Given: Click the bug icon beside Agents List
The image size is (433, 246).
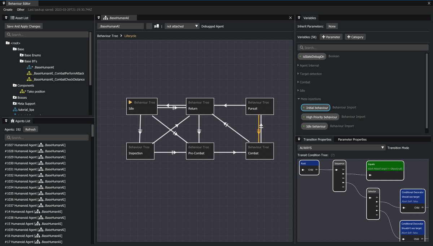Looking at the screenshot, I should click(13, 121).
